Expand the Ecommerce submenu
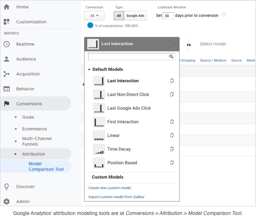Viewport: 256px width, 220px height. 16,129
